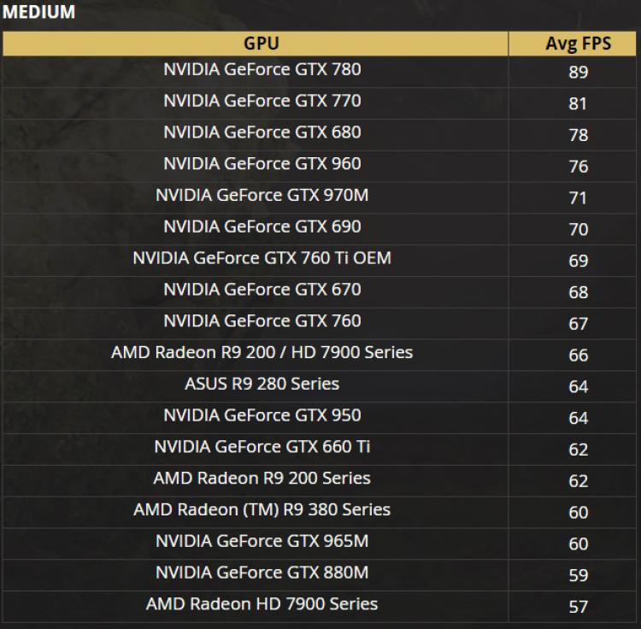Image resolution: width=641 pixels, height=629 pixels.
Task: Select NVIDIA GeForce GTX 960 in table
Action: [262, 164]
